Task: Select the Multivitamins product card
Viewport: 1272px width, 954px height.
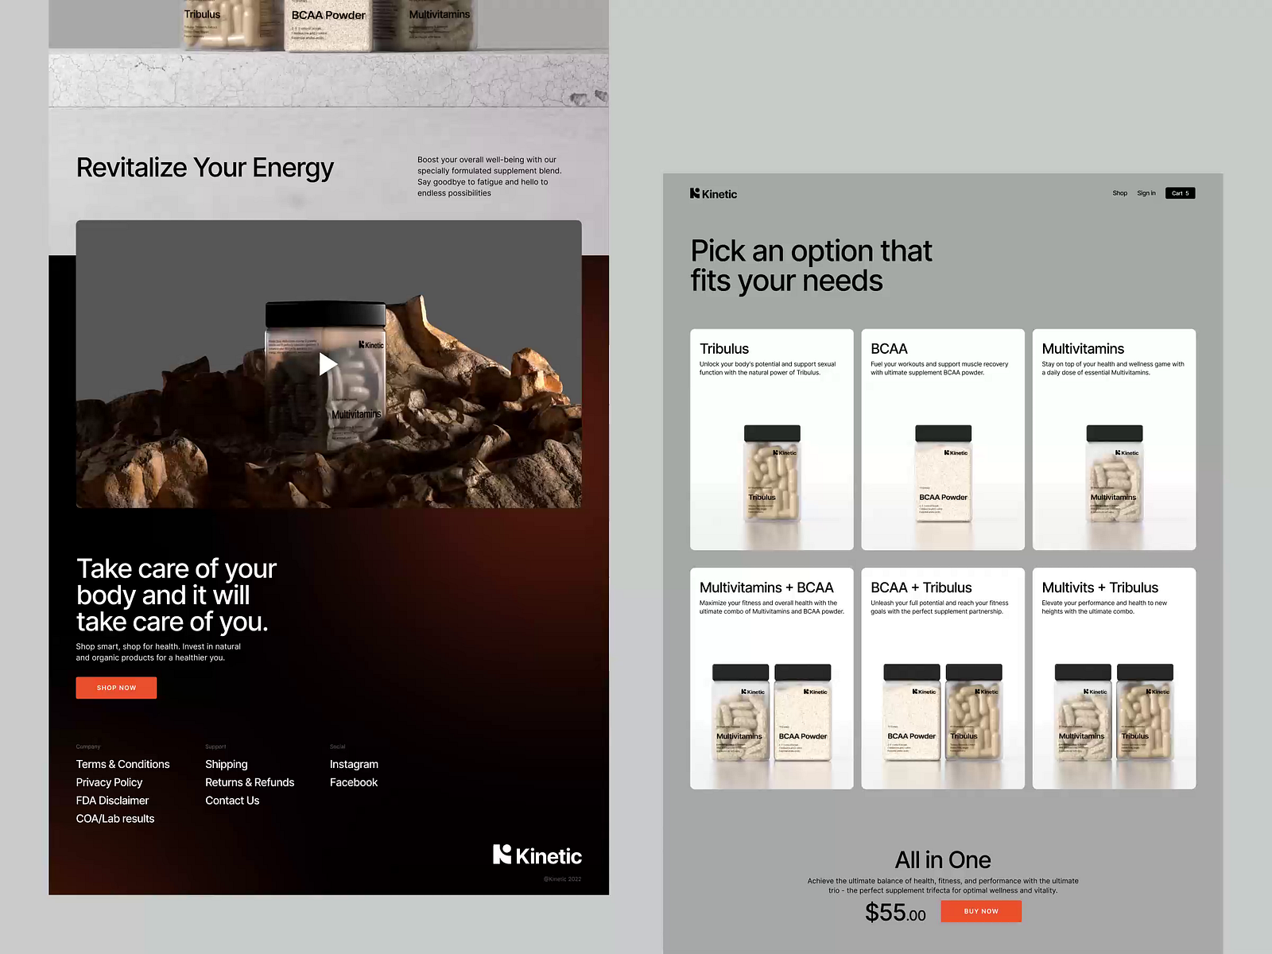Action: [x=1114, y=440]
